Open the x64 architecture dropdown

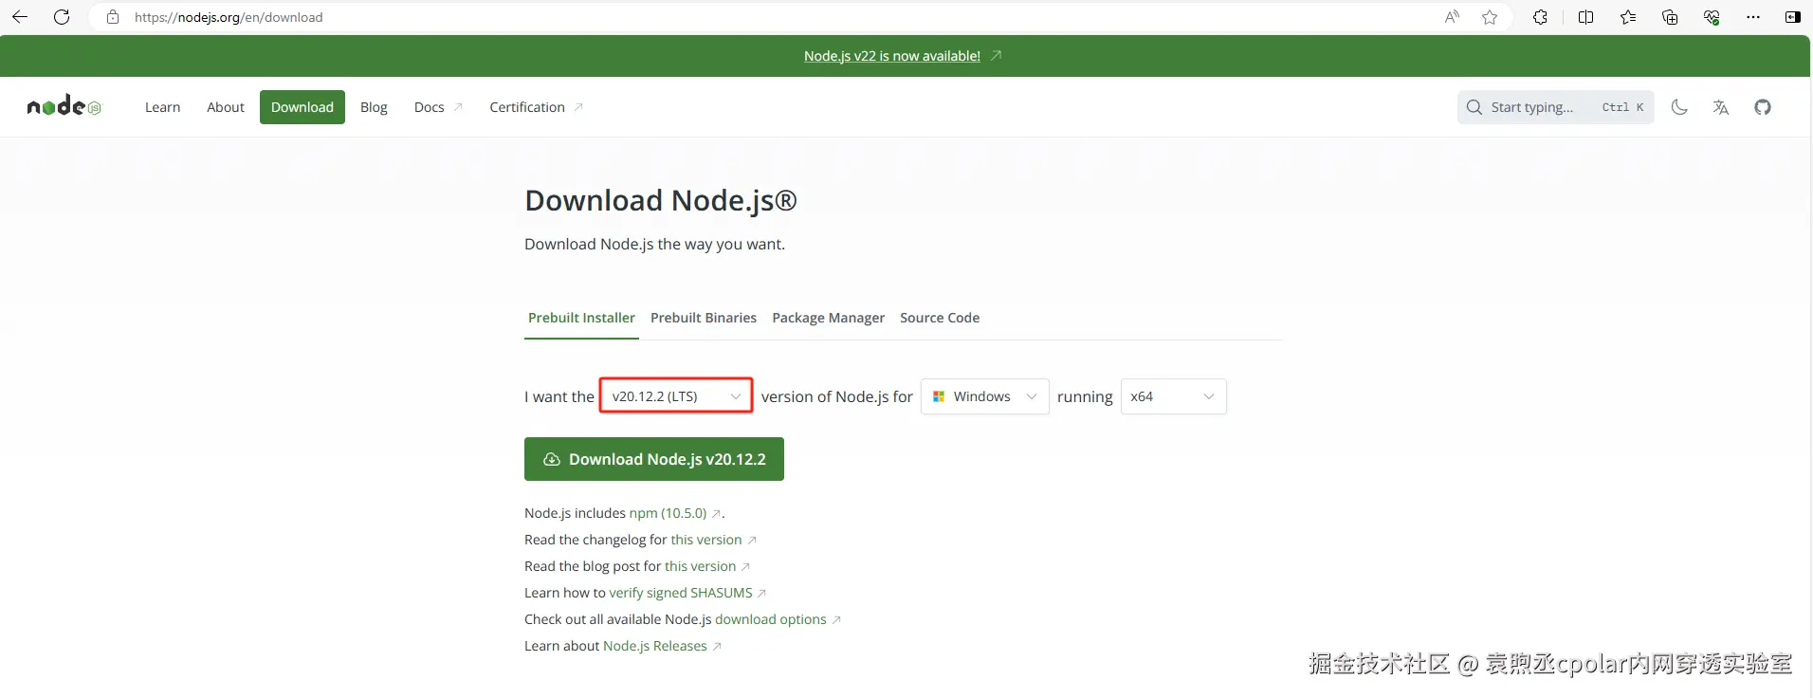click(x=1173, y=396)
